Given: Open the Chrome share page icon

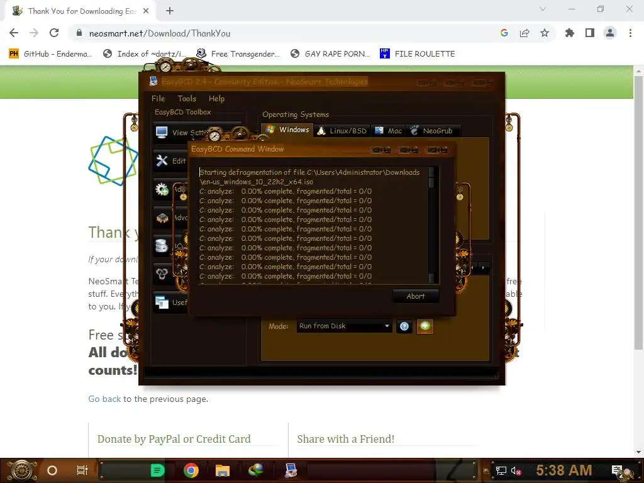Looking at the screenshot, I should tap(525, 33).
